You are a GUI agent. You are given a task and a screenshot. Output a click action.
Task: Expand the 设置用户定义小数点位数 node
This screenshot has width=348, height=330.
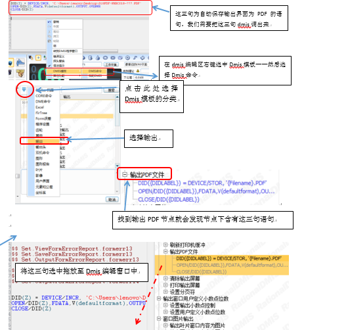click(x=165, y=312)
